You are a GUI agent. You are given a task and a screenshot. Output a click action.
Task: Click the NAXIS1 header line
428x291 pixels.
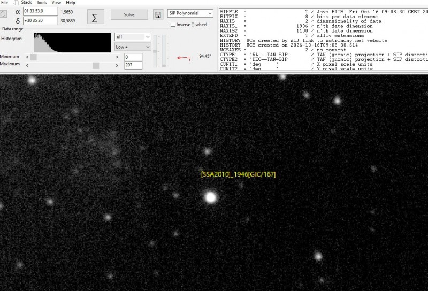[x=296, y=26]
